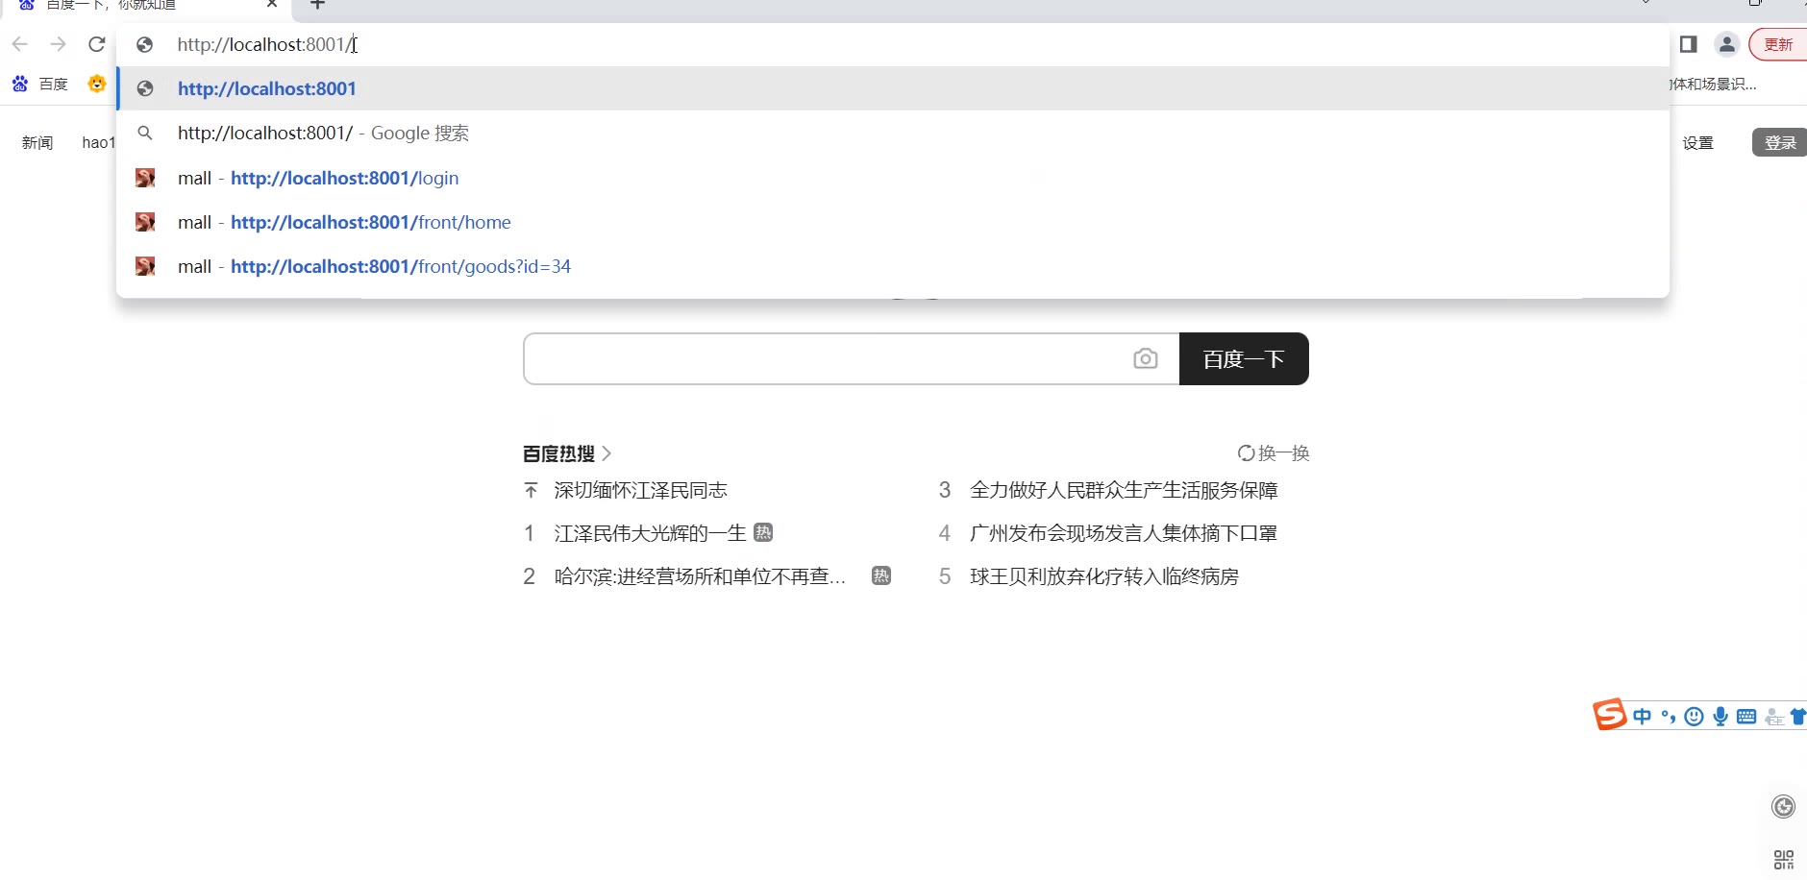
Task: Click the mall favicon beside the login suggestion
Action: point(145,178)
